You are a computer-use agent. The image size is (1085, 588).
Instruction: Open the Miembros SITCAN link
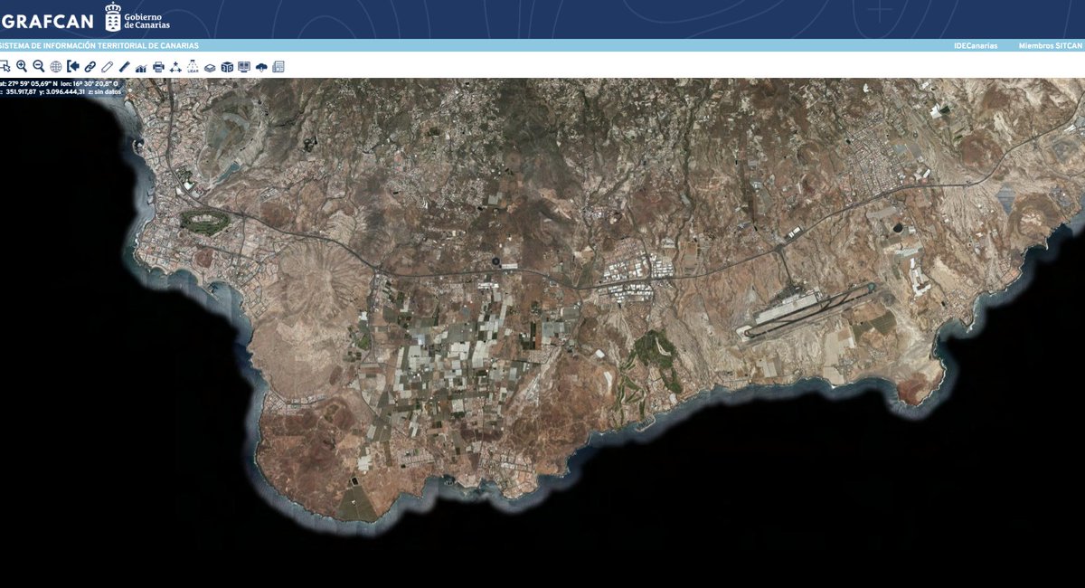(1049, 45)
